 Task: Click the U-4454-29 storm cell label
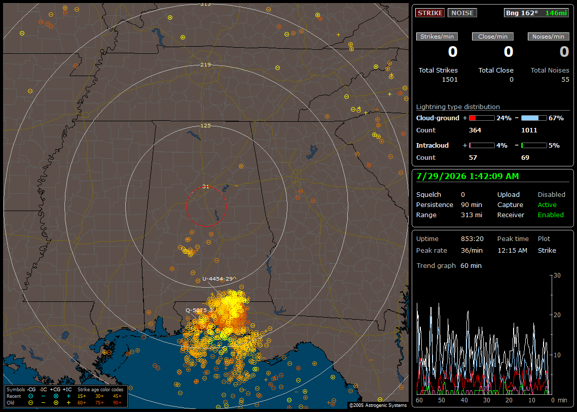(x=218, y=279)
